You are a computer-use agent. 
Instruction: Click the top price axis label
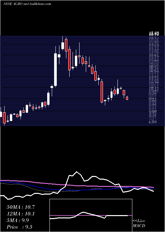(154, 33)
